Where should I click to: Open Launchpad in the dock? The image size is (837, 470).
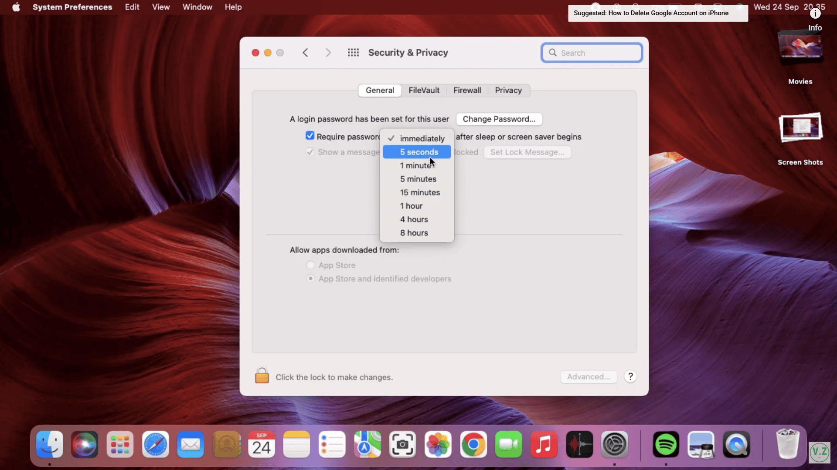pyautogui.click(x=120, y=444)
